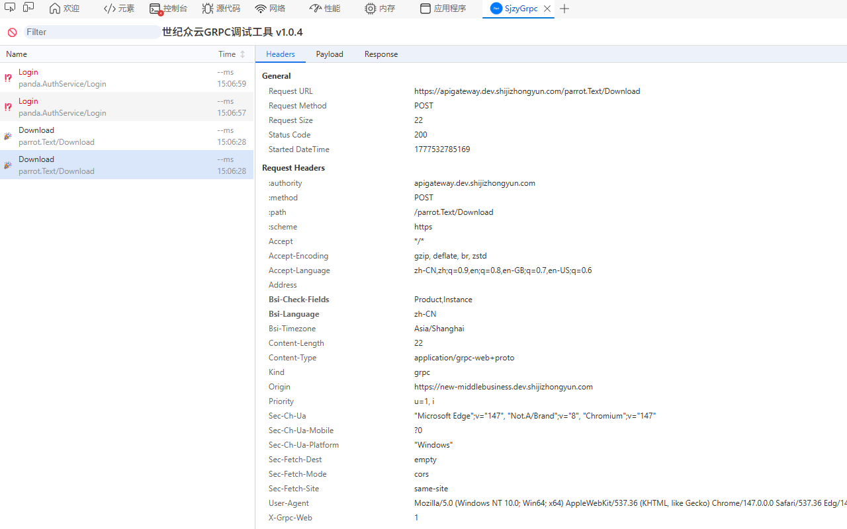847x529 pixels.
Task: Click the inspect element picker icon
Action: (10, 8)
